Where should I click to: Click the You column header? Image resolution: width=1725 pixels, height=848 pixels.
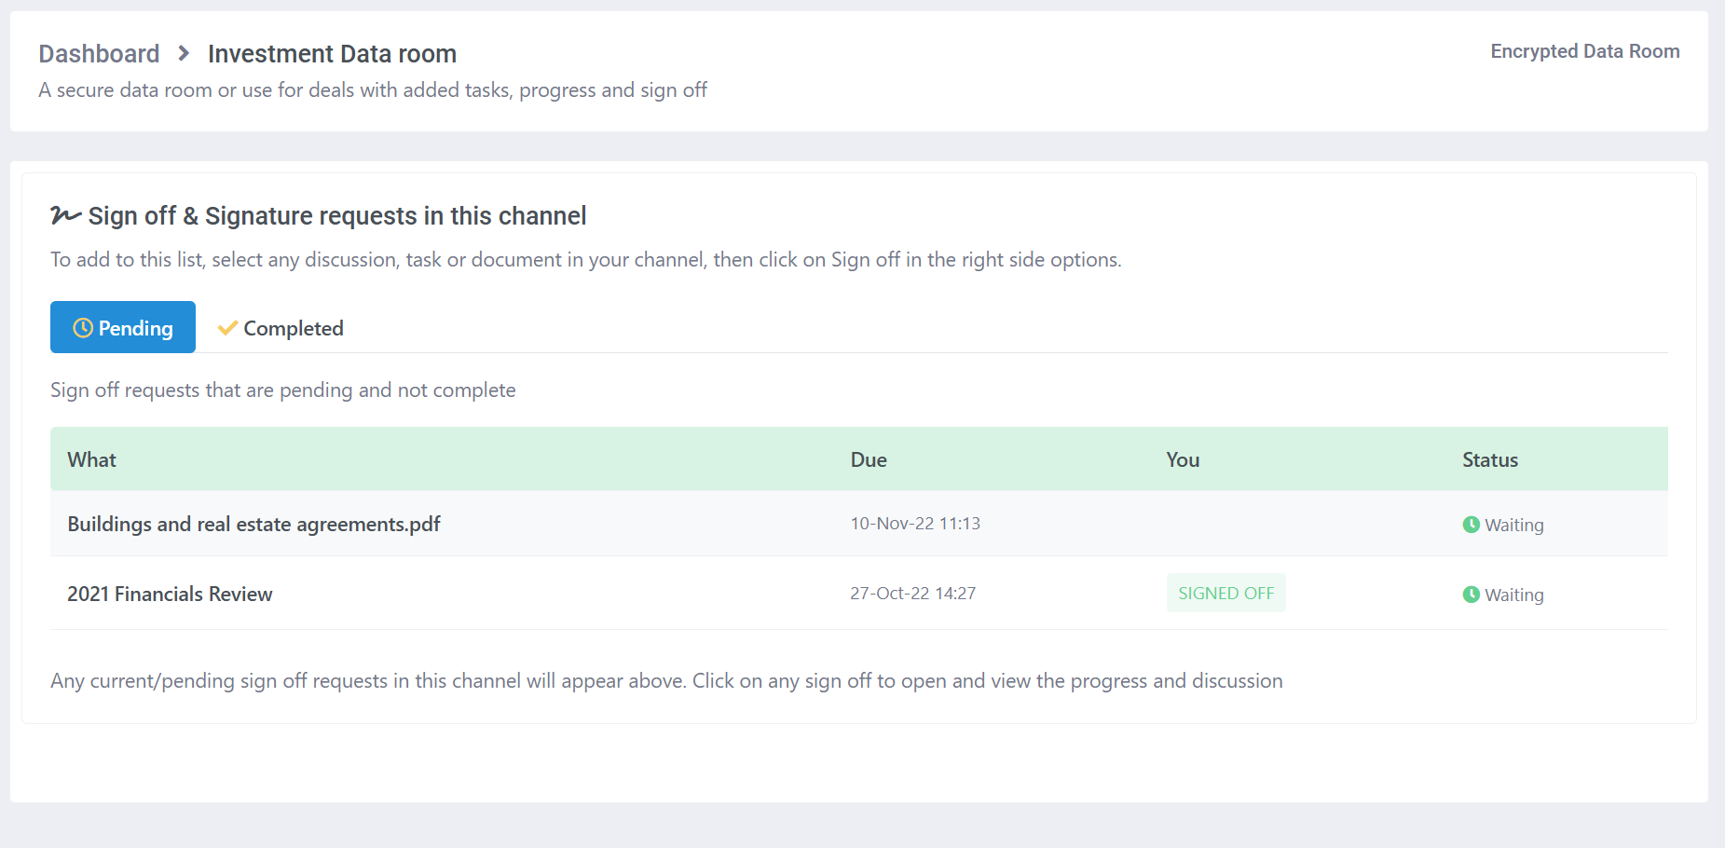1183,459
